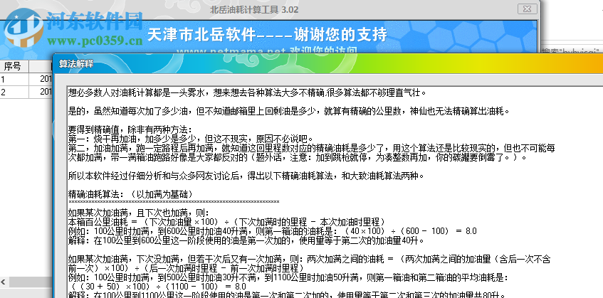The width and height of the screenshot is (603, 298).
Task: Click the 天津市北岳软件 banner text
Action: point(267,35)
